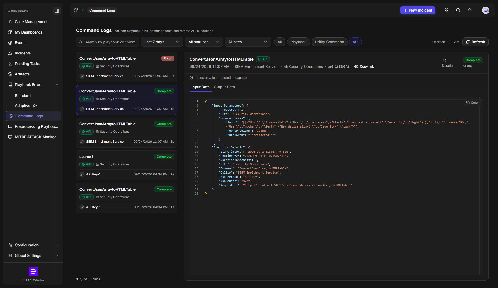Focus the playbook search field
Screen dimensions: 498x288
(107, 42)
